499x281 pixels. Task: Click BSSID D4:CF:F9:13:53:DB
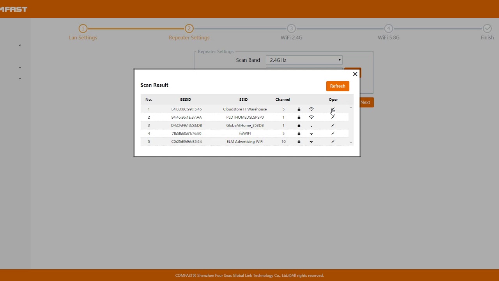(x=186, y=125)
